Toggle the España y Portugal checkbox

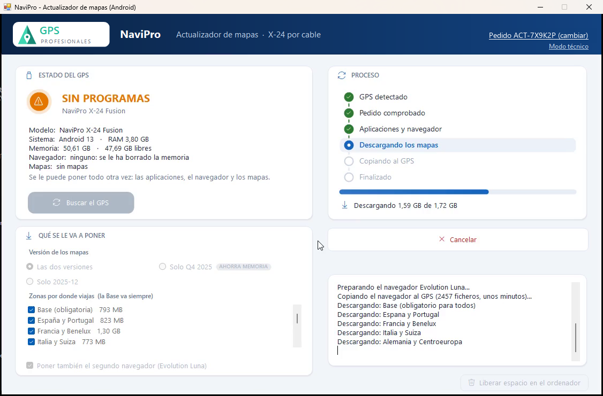coord(31,321)
